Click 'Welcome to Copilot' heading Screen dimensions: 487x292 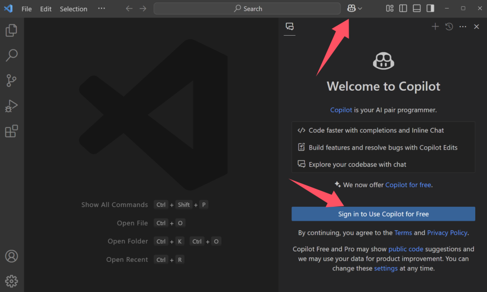pos(383,86)
